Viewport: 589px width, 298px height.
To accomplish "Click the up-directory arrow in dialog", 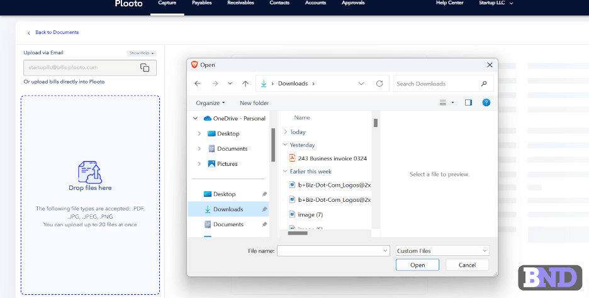I will [245, 84].
